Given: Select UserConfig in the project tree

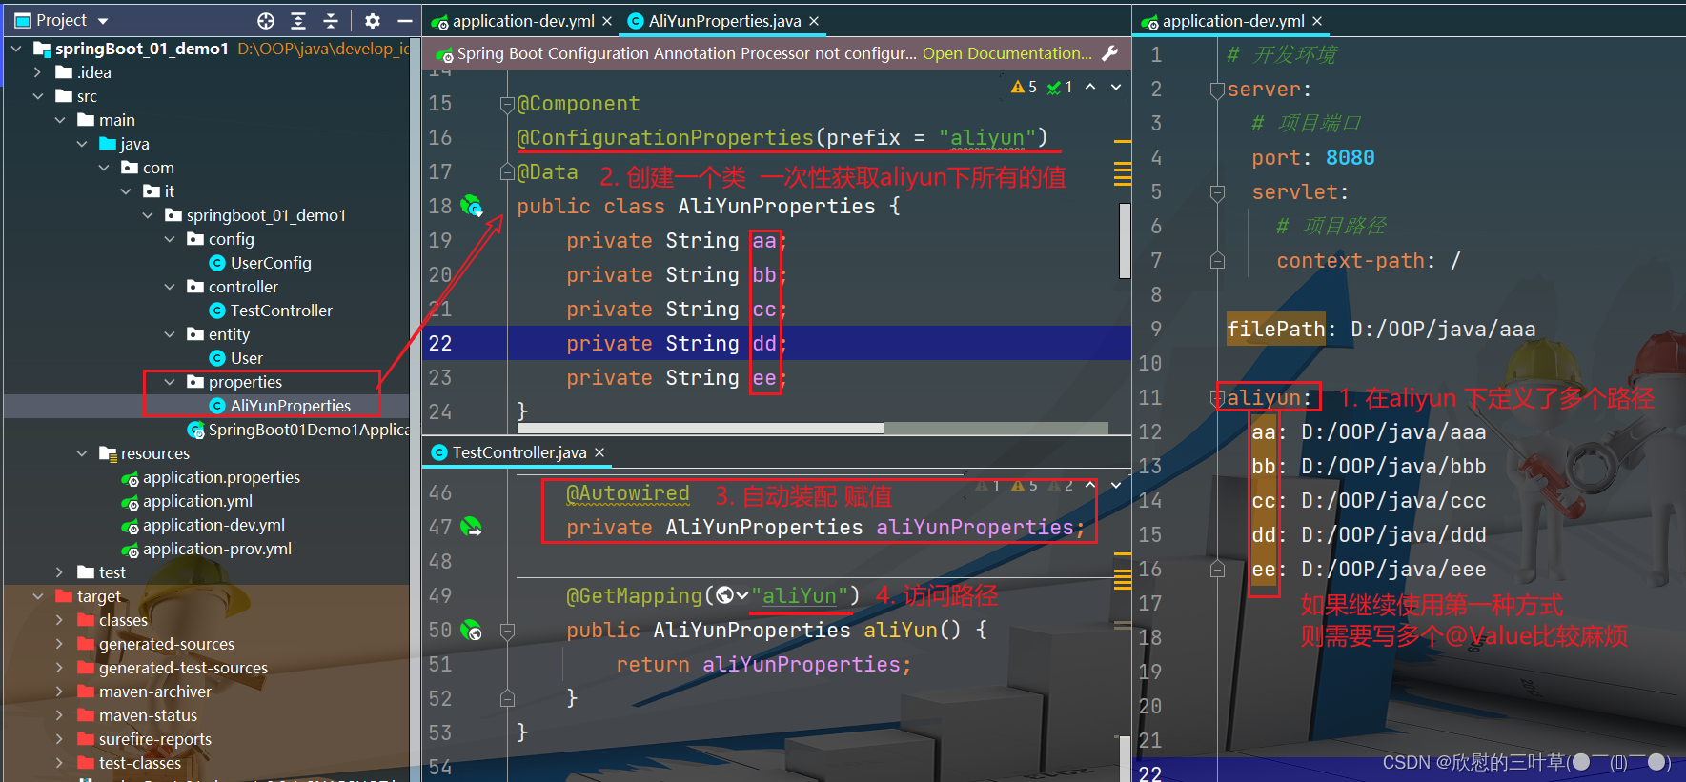Looking at the screenshot, I should (271, 263).
